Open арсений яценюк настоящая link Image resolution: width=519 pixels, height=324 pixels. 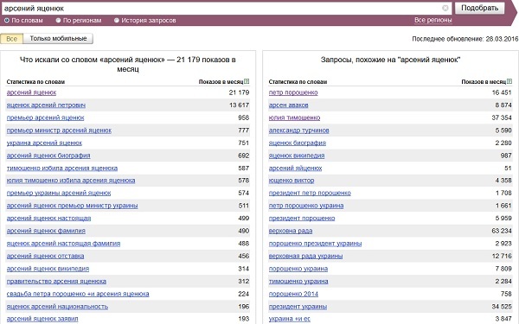point(48,219)
